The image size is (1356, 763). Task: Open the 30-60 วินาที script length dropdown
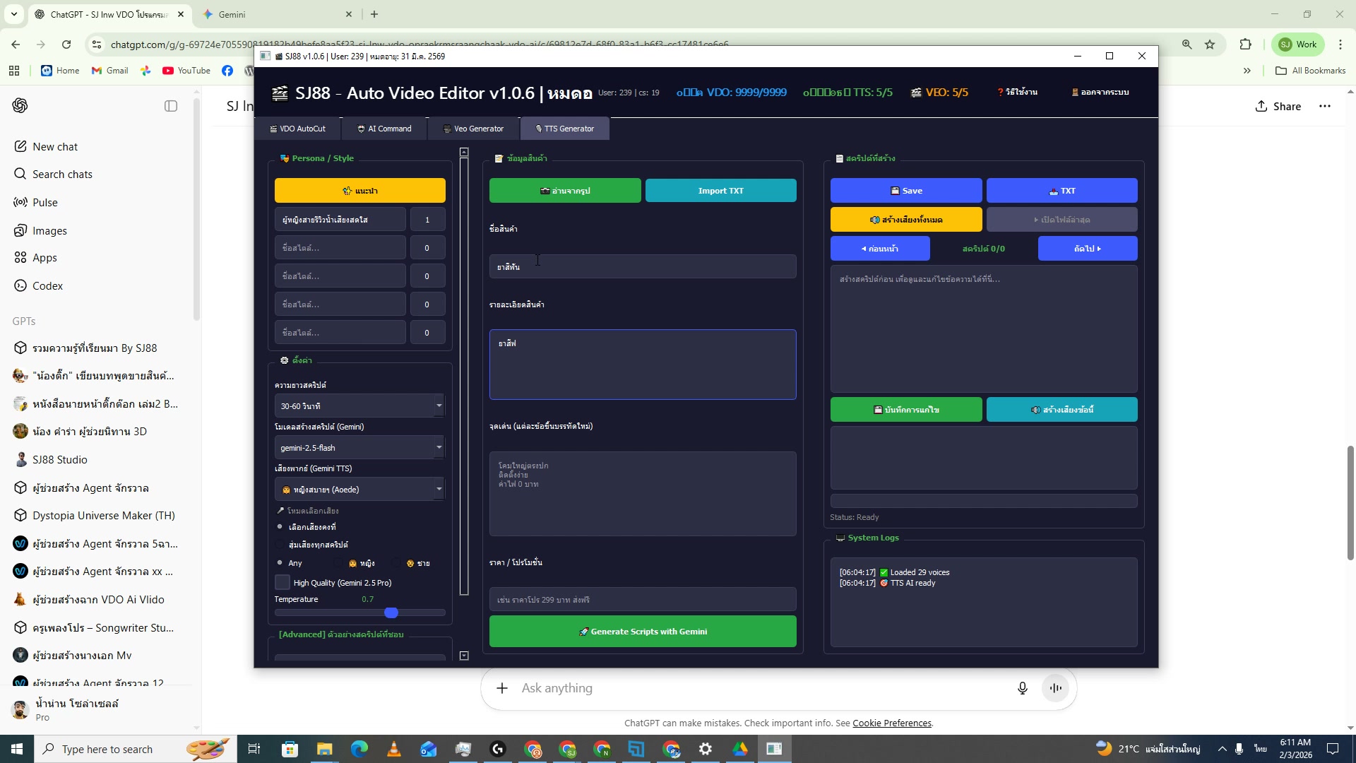point(359,405)
